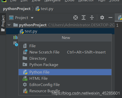Click pythonProject in the breadcrumb bar
The image size is (122, 98).
[17, 9]
